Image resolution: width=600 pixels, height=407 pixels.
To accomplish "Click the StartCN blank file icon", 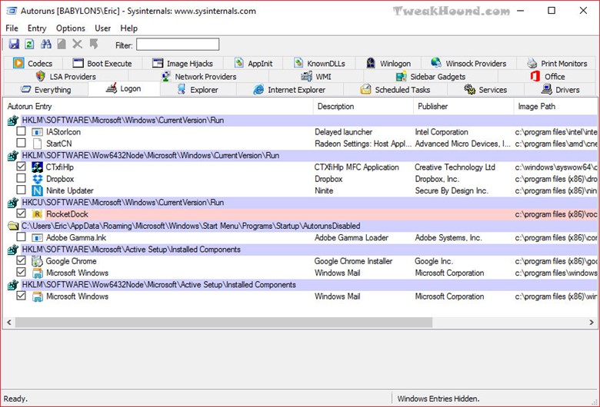I will click(37, 144).
